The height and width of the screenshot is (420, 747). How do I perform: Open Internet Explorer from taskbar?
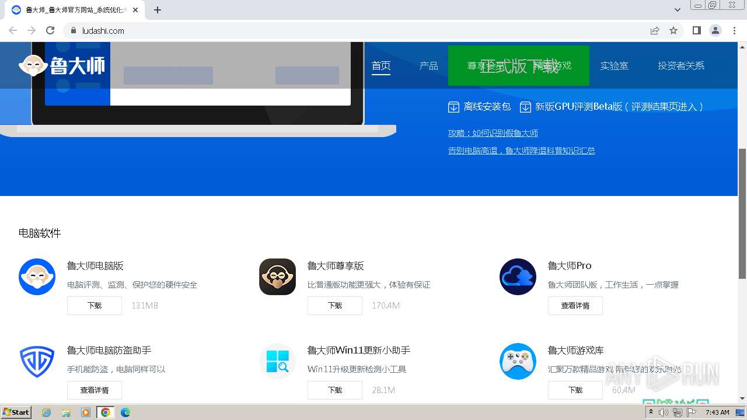pos(47,412)
